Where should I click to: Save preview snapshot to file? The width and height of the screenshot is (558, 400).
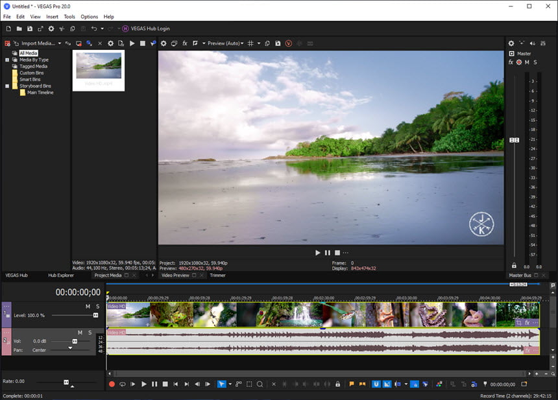click(x=278, y=43)
